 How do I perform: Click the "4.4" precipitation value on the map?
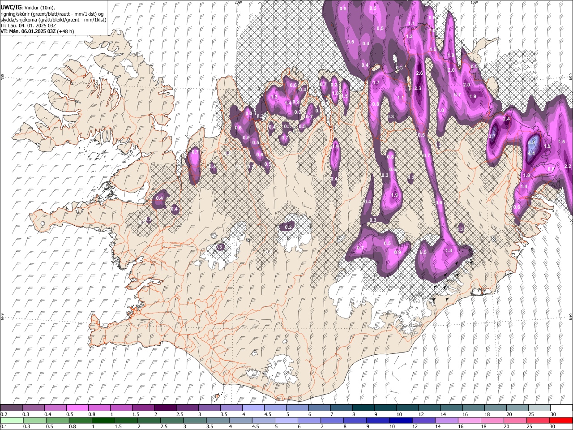point(531,153)
